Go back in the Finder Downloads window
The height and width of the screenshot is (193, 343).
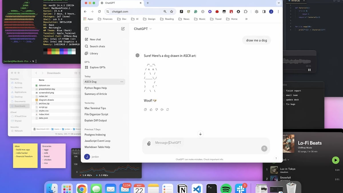pyautogui.click(x=36, y=73)
